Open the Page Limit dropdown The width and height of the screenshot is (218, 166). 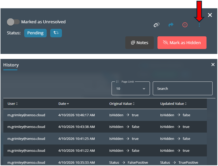tap(131, 89)
